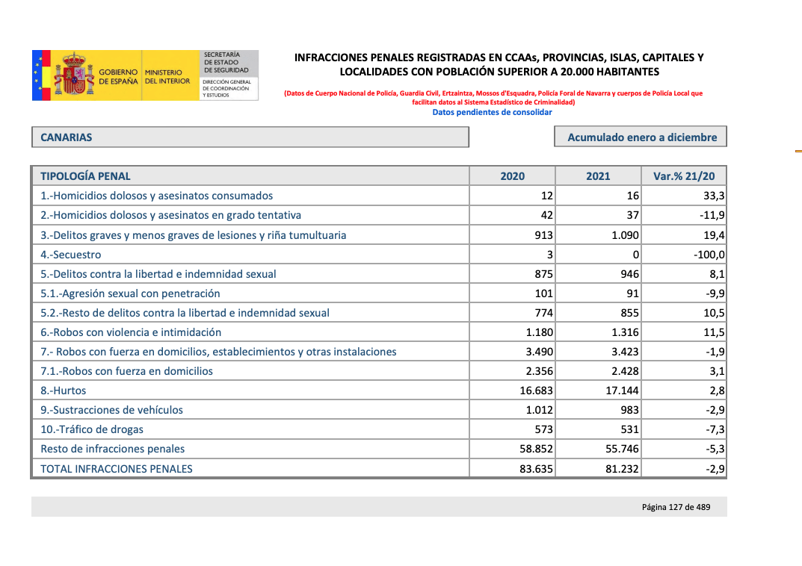Select the 'Var.% 21/20' column header
The image size is (802, 566).
point(684,176)
